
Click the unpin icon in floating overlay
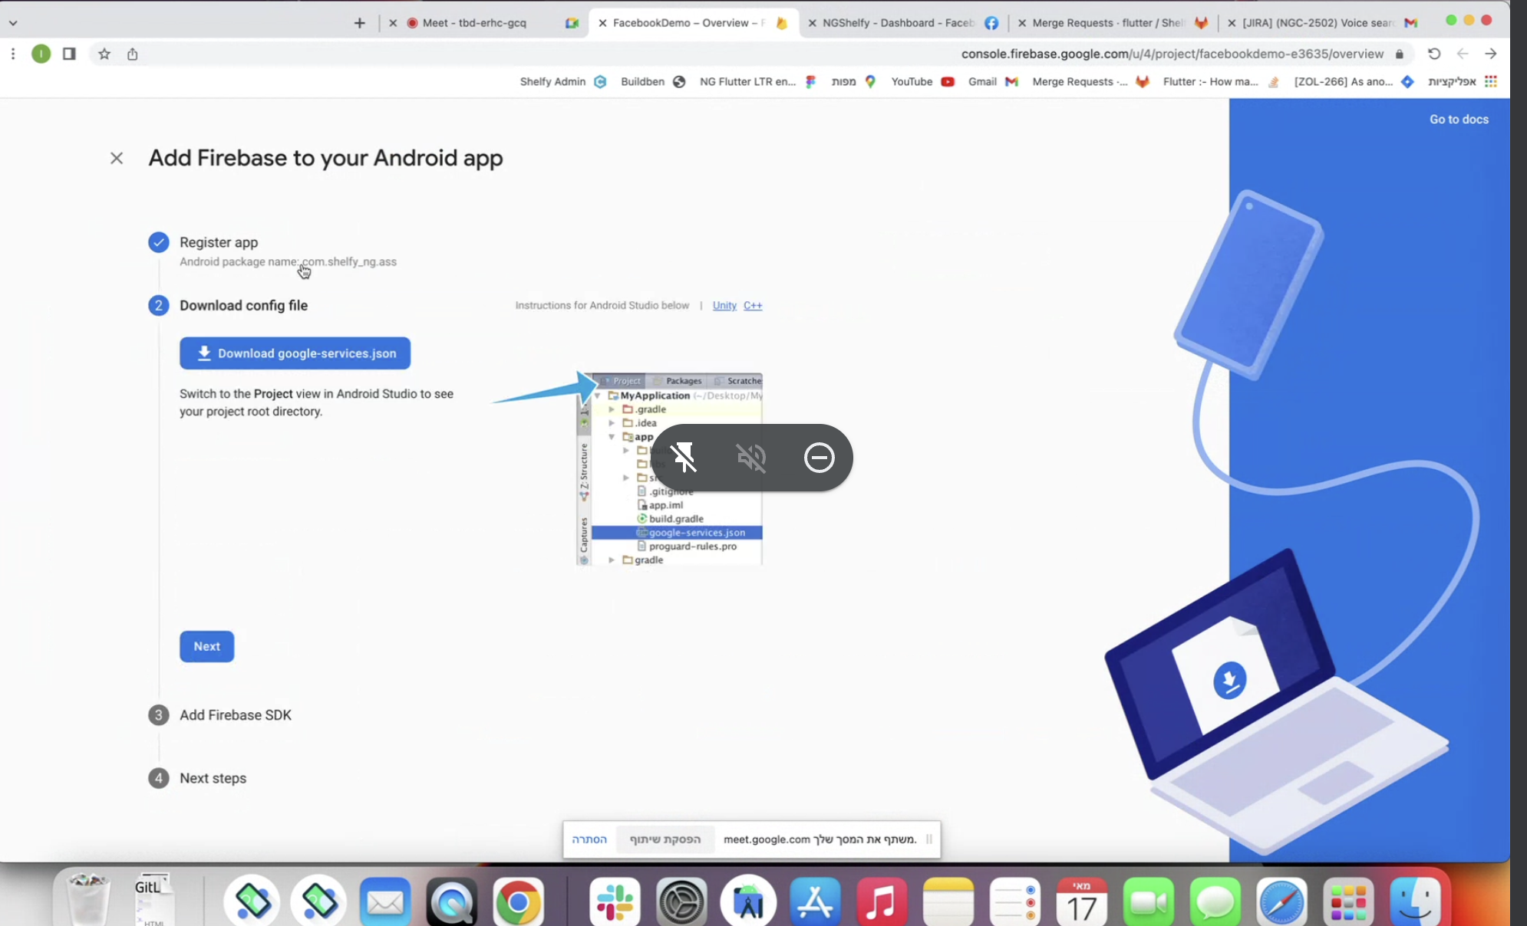(684, 458)
